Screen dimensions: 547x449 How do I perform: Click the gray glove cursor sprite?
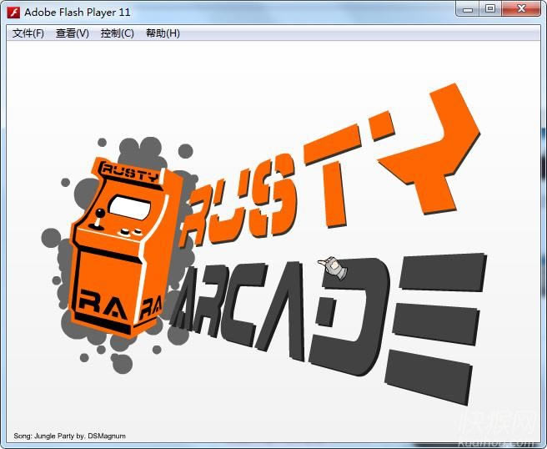(x=334, y=267)
